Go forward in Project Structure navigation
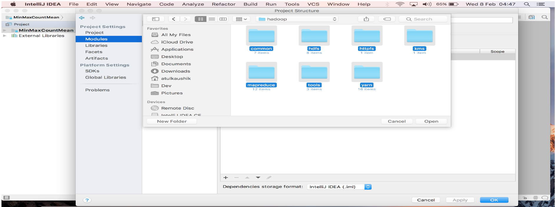This screenshot has height=207, width=555. 92,18
